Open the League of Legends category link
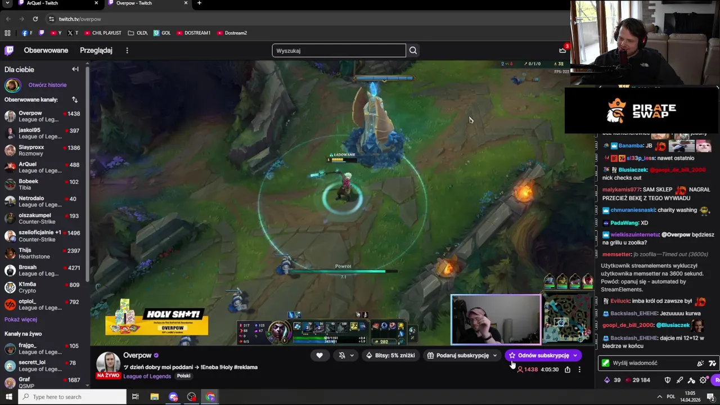The width and height of the screenshot is (720, 405). coord(147,376)
